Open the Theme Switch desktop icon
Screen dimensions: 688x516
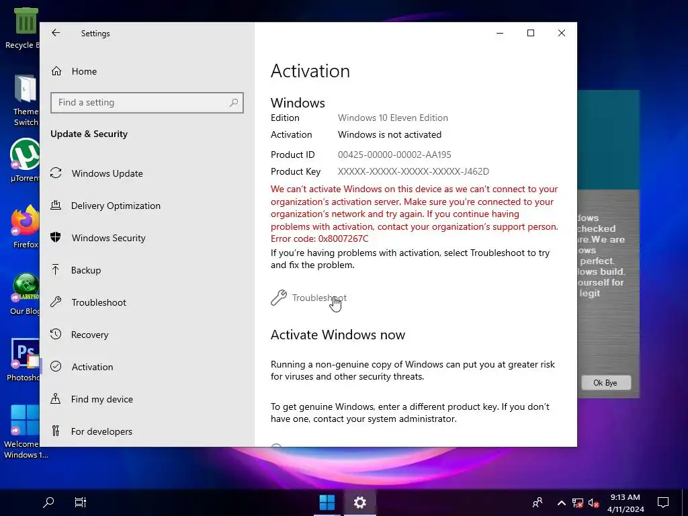26,101
